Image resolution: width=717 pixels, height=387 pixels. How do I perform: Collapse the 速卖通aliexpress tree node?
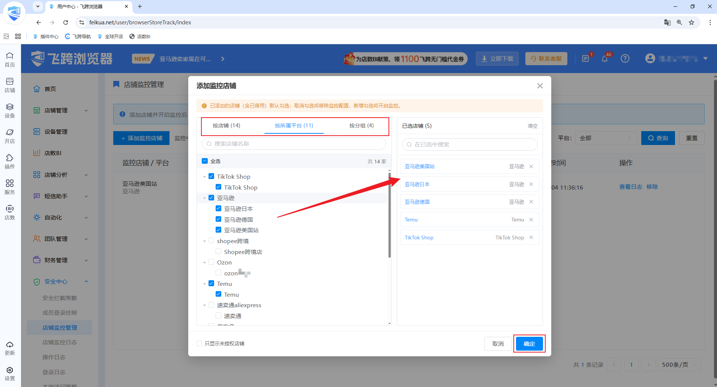pyautogui.click(x=204, y=305)
